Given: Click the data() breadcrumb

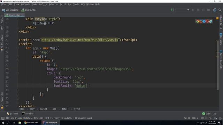Looking at the screenshot, I should tap(65, 109).
